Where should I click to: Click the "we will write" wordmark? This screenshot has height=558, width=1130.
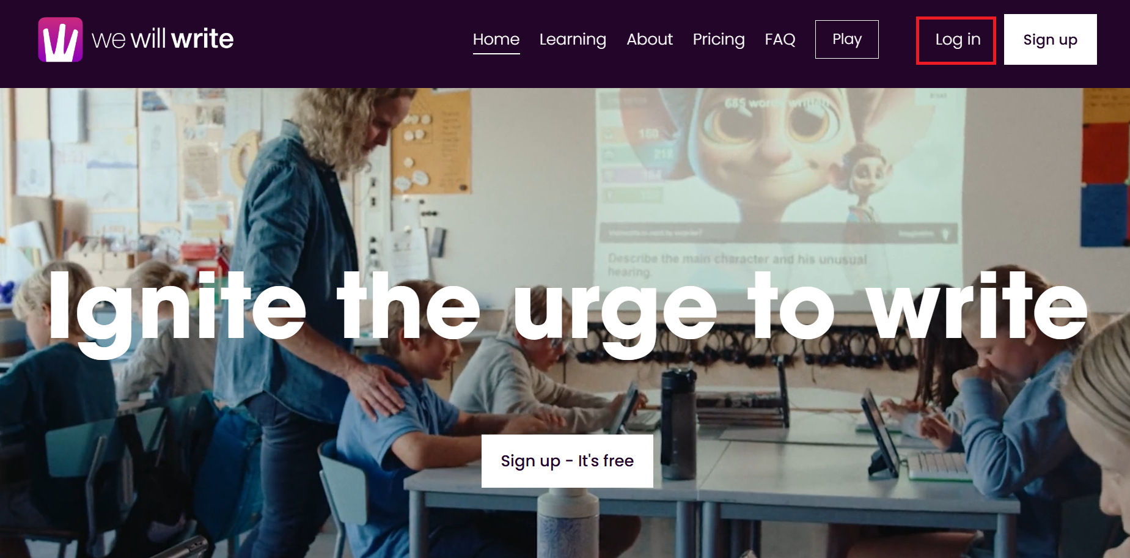[x=163, y=39]
